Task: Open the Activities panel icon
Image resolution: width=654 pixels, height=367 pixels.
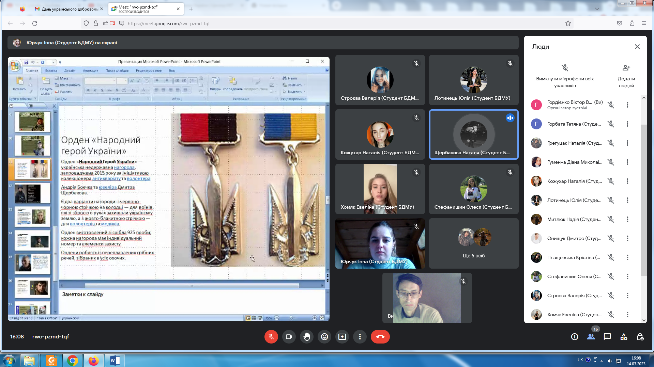Action: [x=624, y=337]
